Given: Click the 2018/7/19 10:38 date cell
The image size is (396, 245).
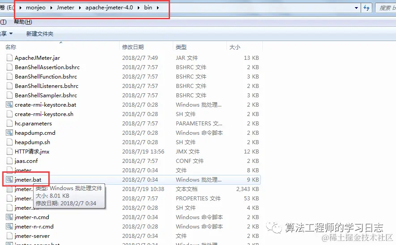Looking at the screenshot, I should pos(143,189).
